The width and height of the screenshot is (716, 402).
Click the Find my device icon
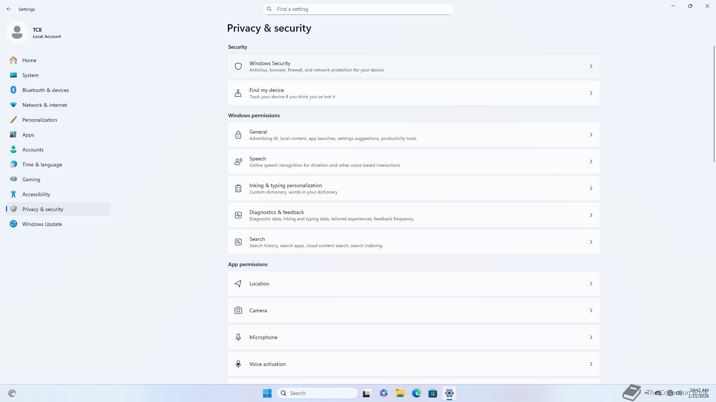click(238, 93)
